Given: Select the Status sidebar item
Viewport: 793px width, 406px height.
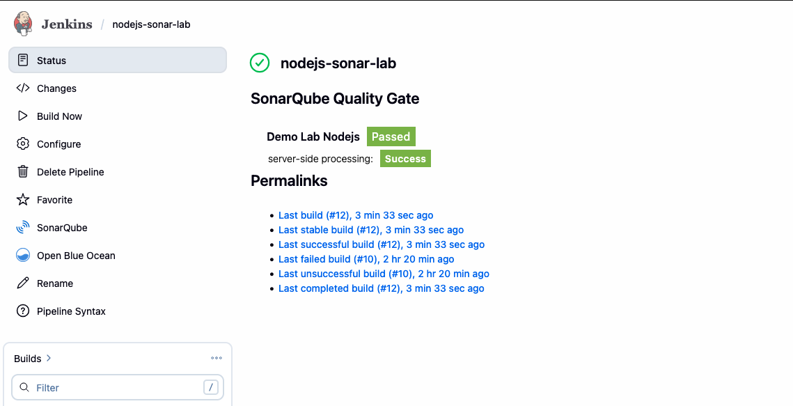Looking at the screenshot, I should (x=117, y=61).
